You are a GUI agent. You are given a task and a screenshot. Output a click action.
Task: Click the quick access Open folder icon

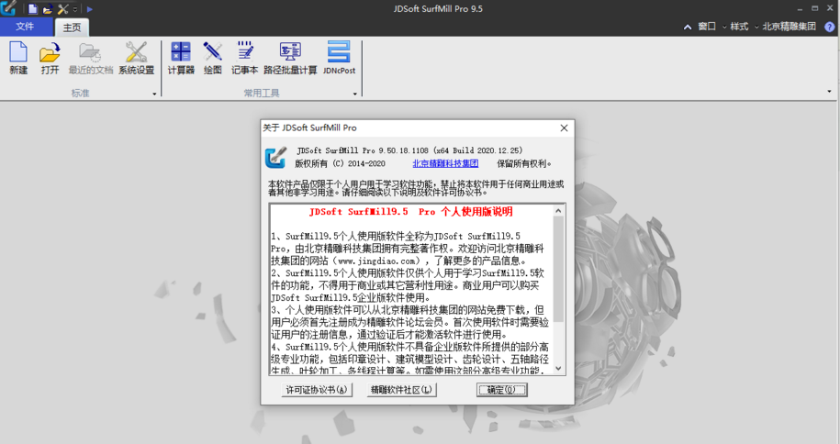48,9
